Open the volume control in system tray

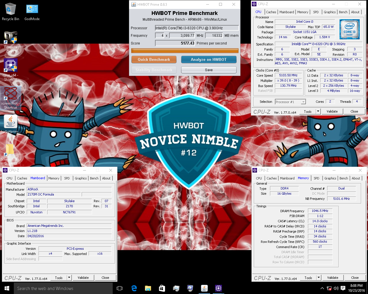pyautogui.click(x=336, y=288)
